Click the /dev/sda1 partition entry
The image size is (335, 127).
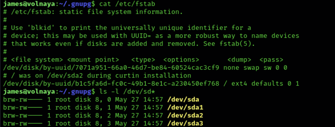click(185, 107)
